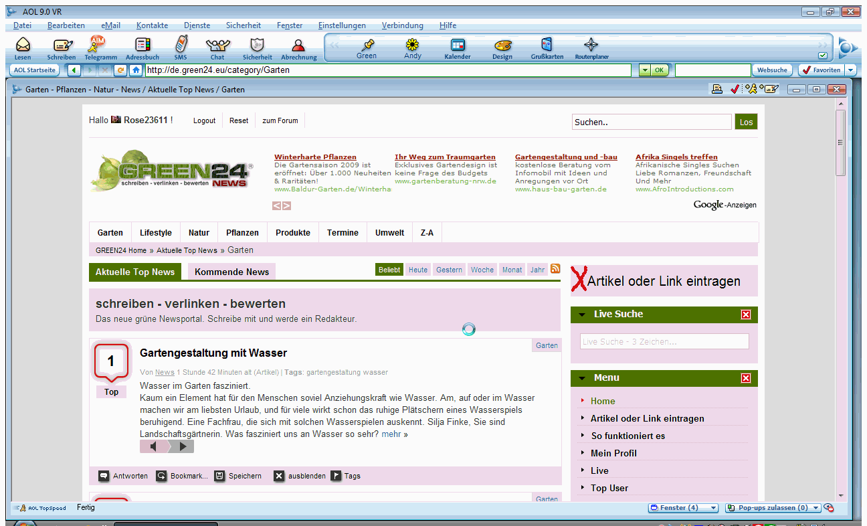This screenshot has width=867, height=526.
Task: Expand the Fenster (4) dropdown
Action: point(713,508)
